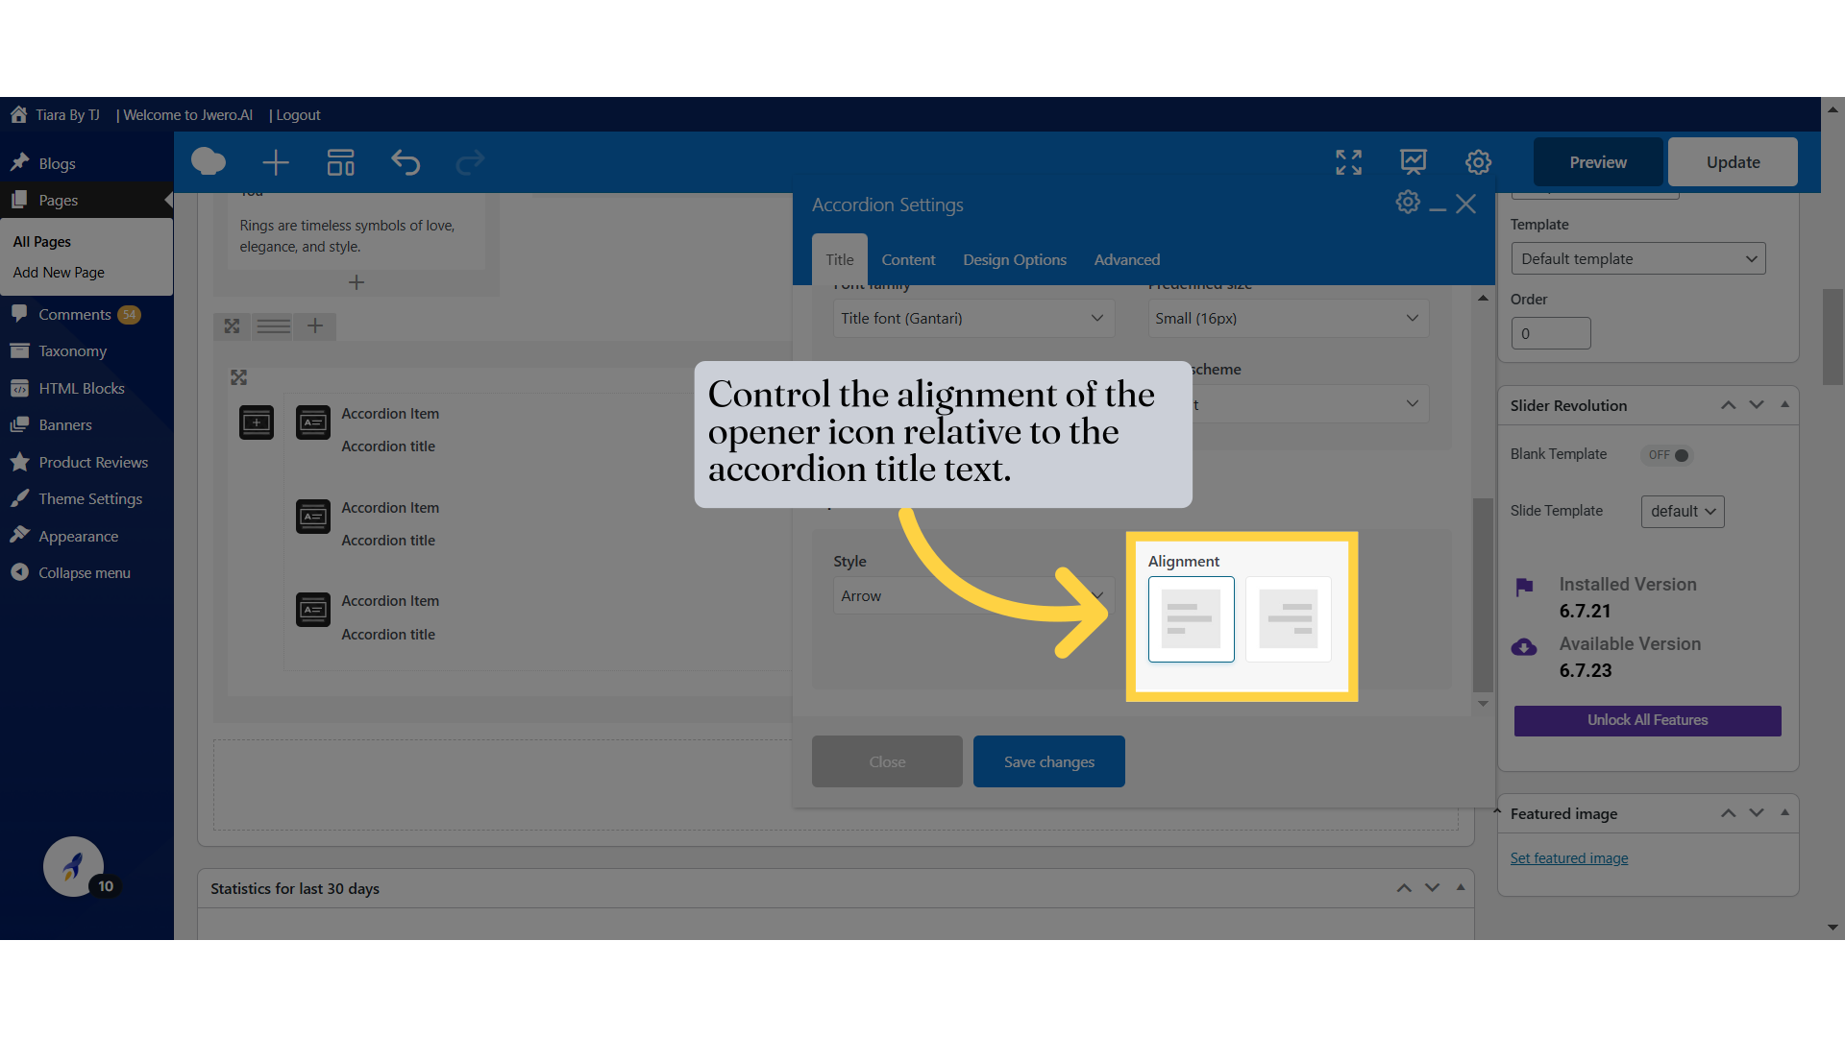The image size is (1845, 1037).
Task: Click the first Accordion Item icon
Action: (313, 422)
